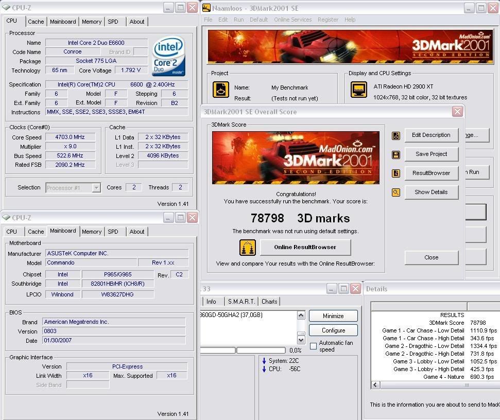
Task: Open the Processor #1 selection dropdown
Action: coord(96,188)
